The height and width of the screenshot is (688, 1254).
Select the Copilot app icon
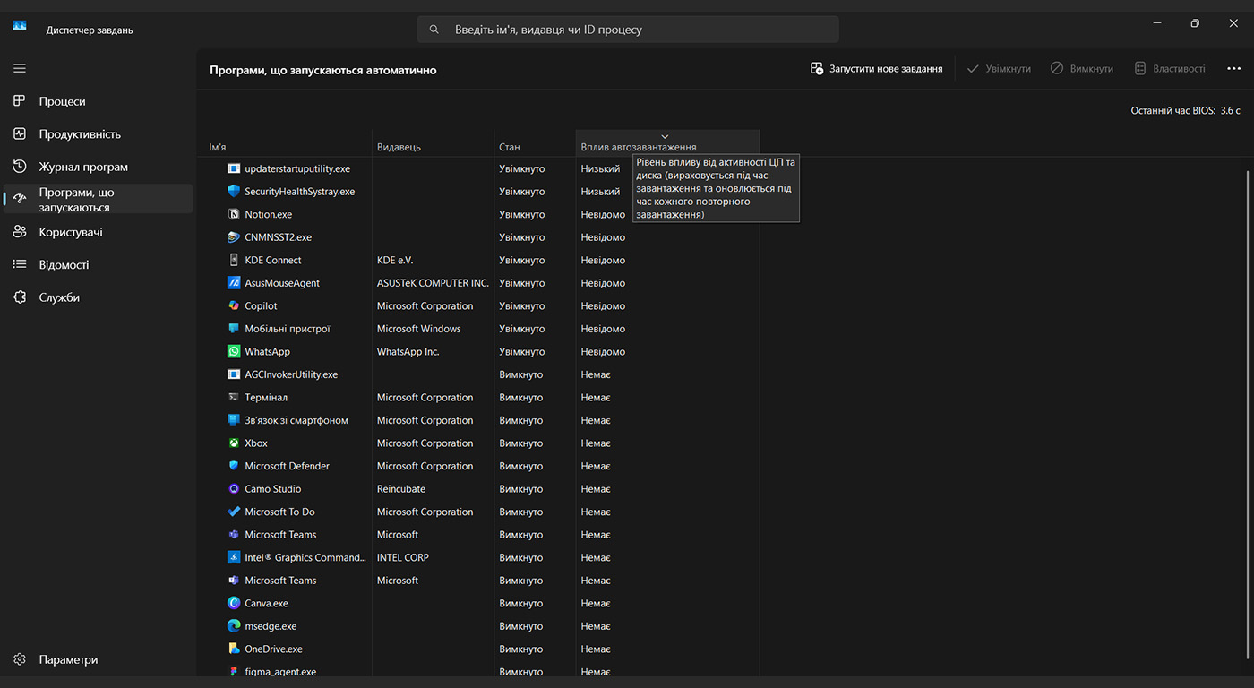pos(234,305)
